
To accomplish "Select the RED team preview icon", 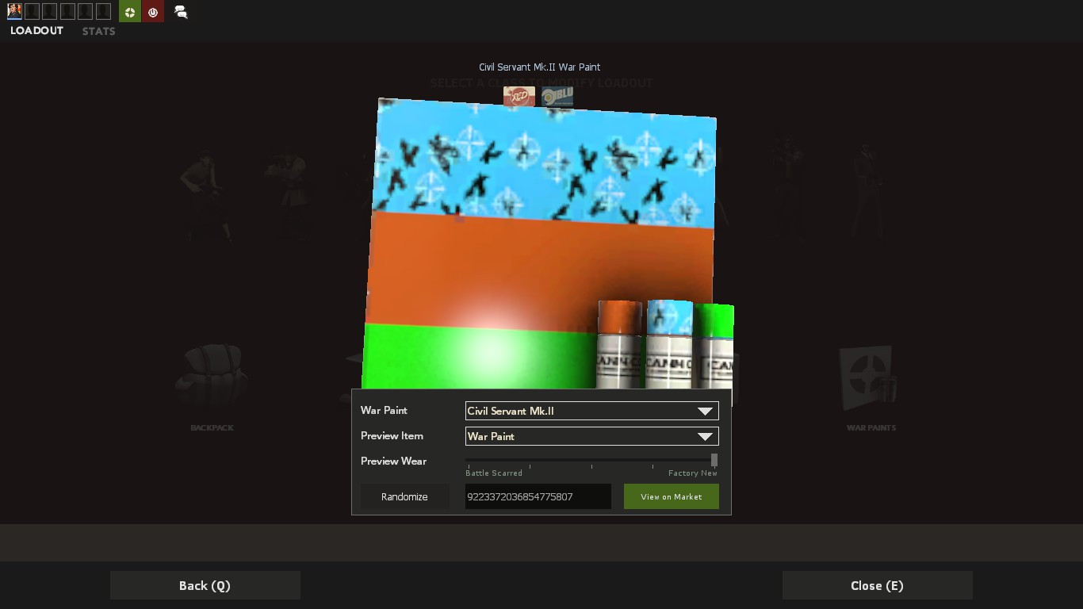I will click(519, 97).
